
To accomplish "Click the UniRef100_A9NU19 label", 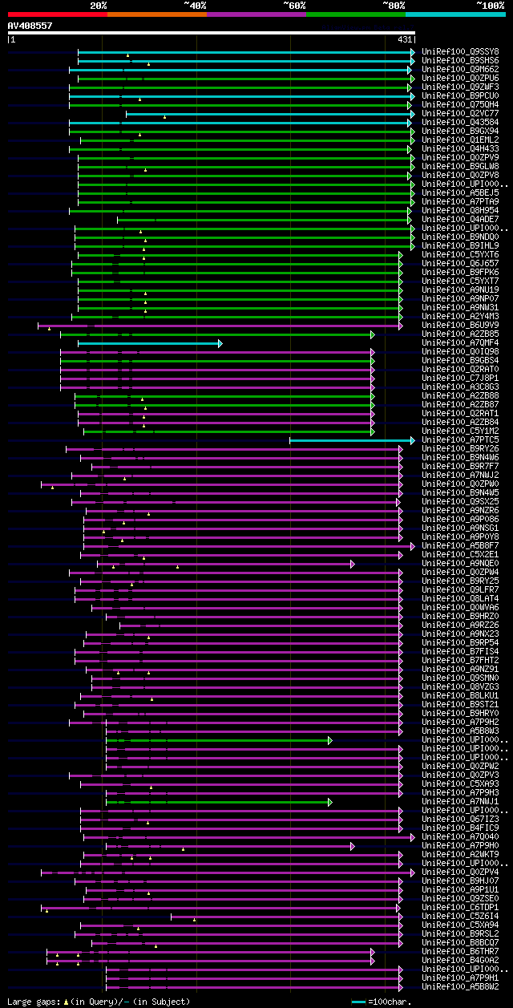I will click(460, 289).
